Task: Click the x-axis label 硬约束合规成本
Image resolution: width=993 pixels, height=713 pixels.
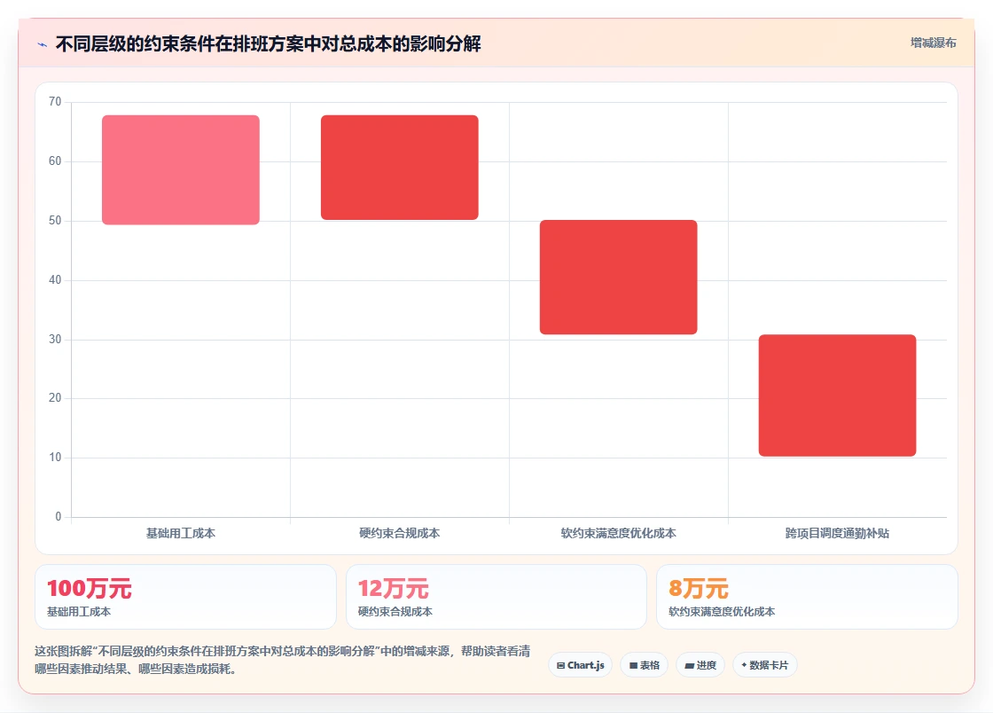Action: click(x=400, y=533)
